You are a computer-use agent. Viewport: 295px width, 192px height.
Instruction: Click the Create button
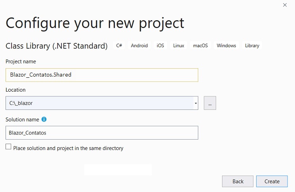(272, 181)
